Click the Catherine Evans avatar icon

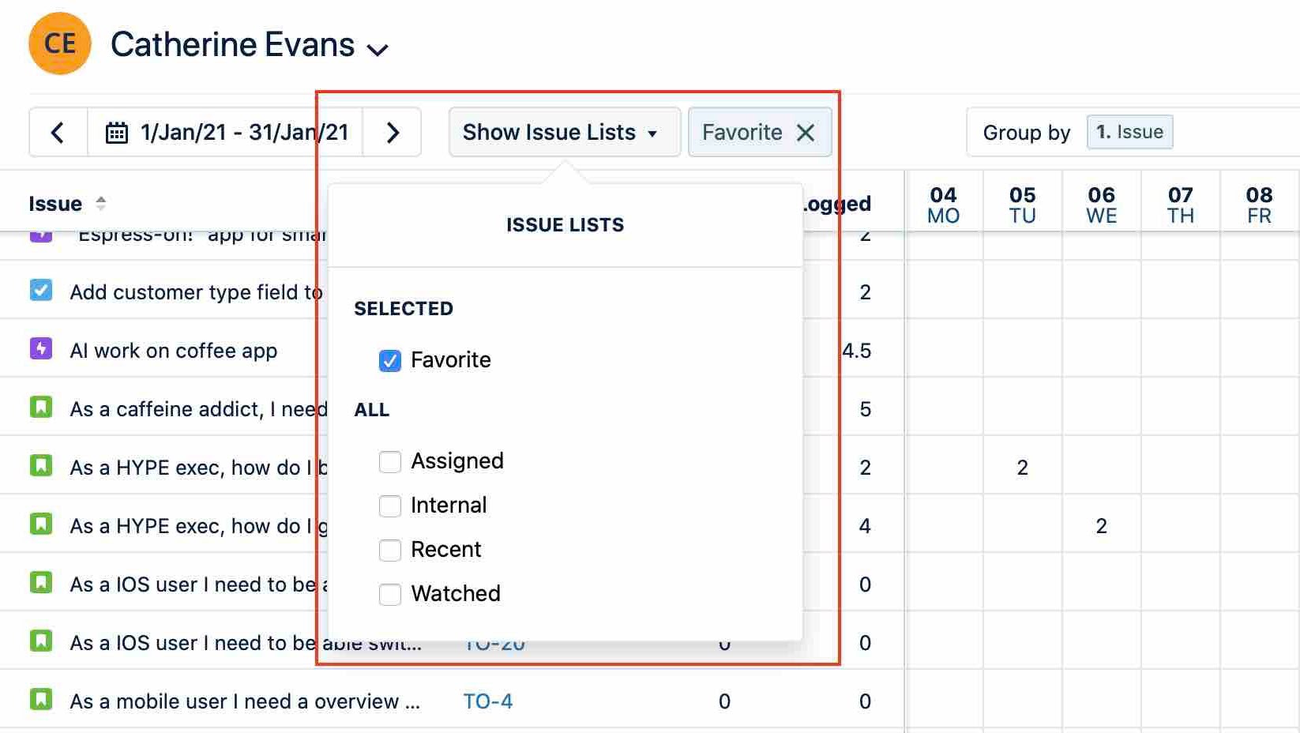pyautogui.click(x=59, y=43)
